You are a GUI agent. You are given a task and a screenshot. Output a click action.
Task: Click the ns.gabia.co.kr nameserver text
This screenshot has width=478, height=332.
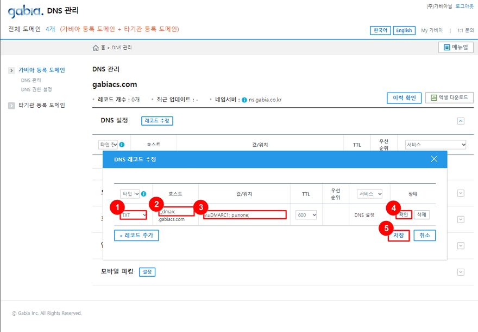coord(265,100)
